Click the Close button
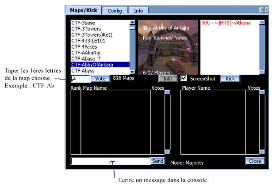This screenshot has width=276, height=194. coord(255,161)
